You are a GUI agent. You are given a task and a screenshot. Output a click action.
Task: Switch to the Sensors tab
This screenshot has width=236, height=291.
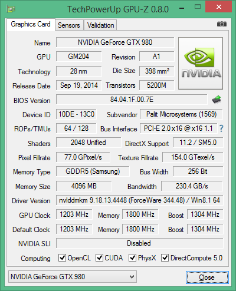coord(69,25)
